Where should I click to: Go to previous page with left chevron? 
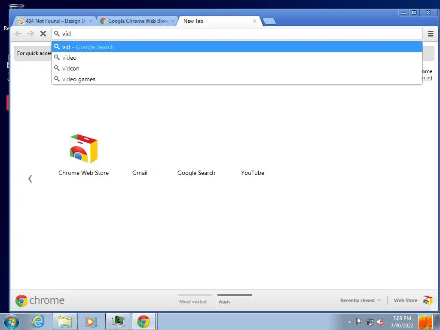[30, 178]
